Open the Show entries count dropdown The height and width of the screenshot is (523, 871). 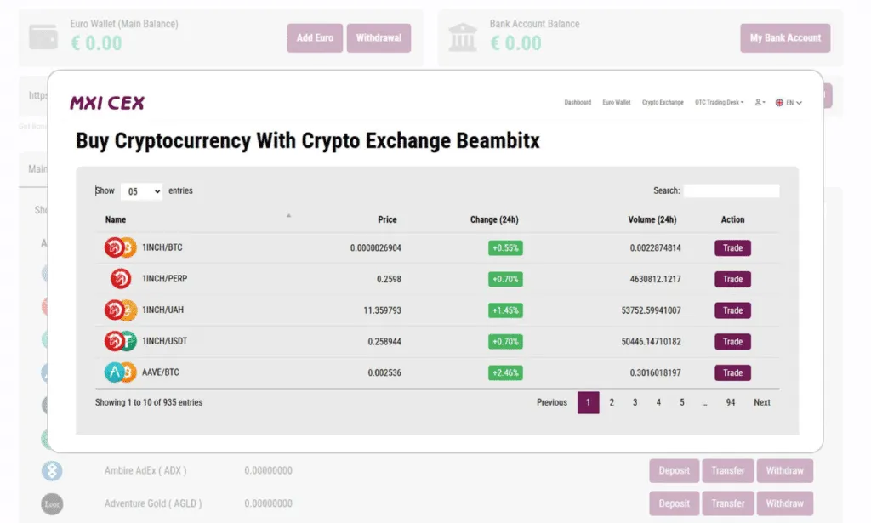coord(142,191)
